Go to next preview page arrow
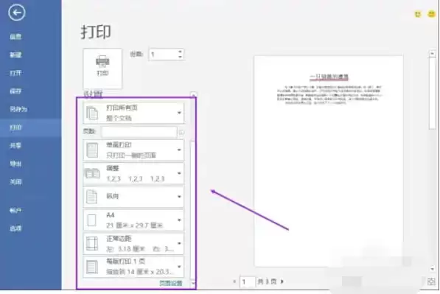Screen dimensions: 440x294 (x=282, y=281)
